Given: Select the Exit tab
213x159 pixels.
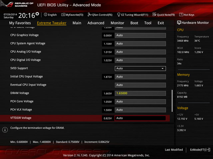Looking at the screenshot, I should click(x=161, y=23).
